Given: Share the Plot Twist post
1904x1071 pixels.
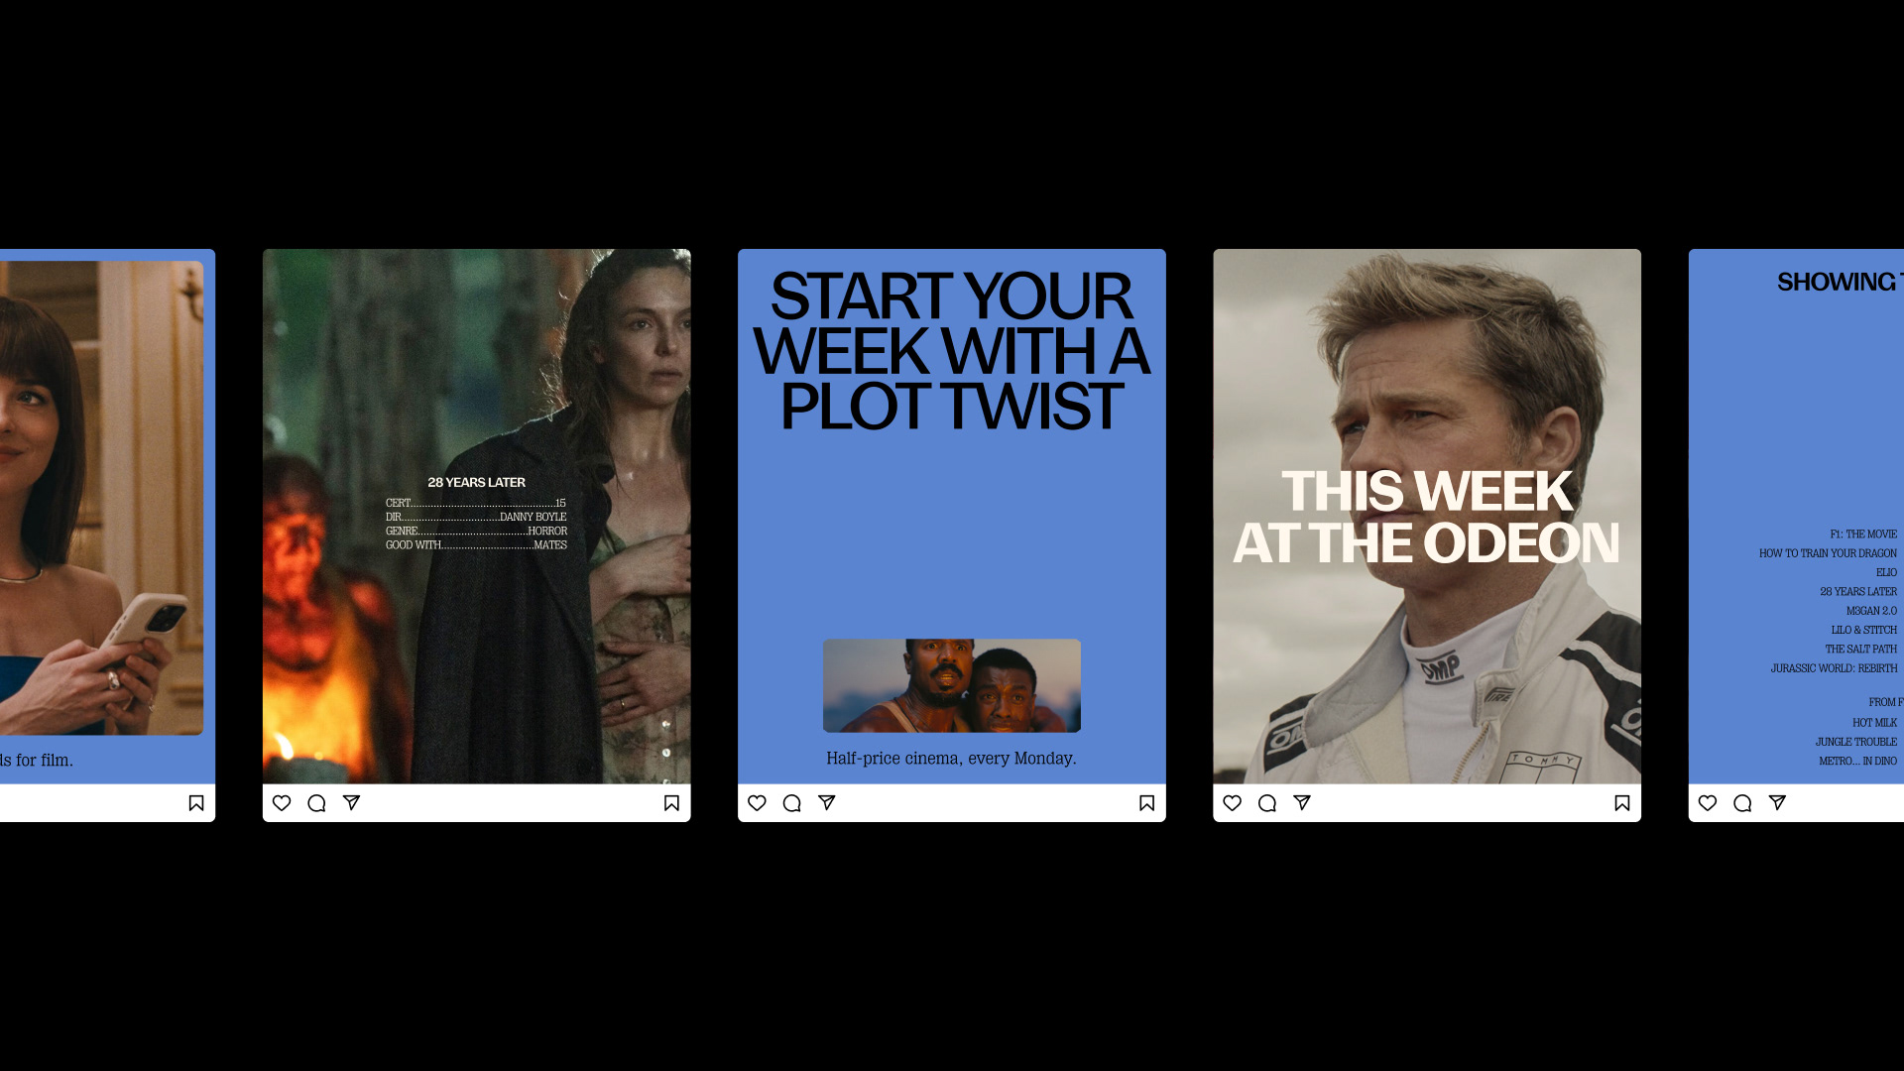Looking at the screenshot, I should [x=826, y=802].
